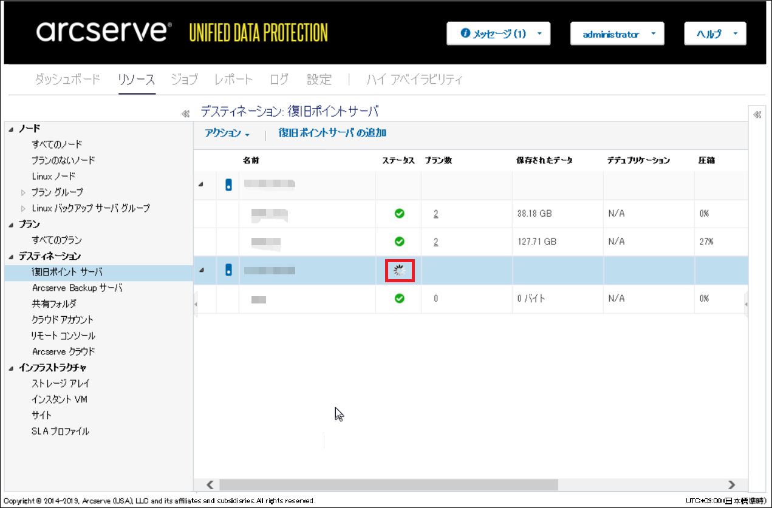Click the green status check in the 0 バイト row
This screenshot has width=772, height=508.
tap(399, 298)
